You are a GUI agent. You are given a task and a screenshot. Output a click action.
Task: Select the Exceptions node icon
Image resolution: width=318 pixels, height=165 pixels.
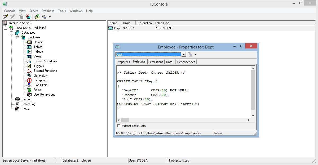tap(29, 80)
